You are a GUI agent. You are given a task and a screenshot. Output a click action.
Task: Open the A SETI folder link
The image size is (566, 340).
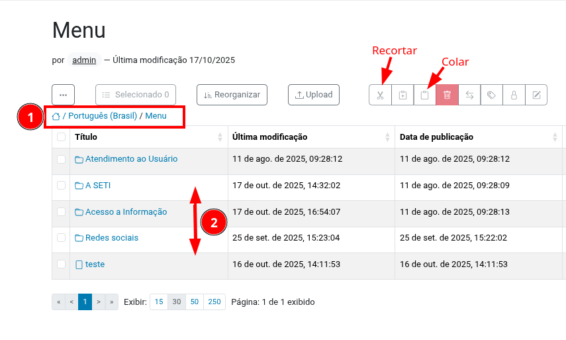tap(98, 186)
